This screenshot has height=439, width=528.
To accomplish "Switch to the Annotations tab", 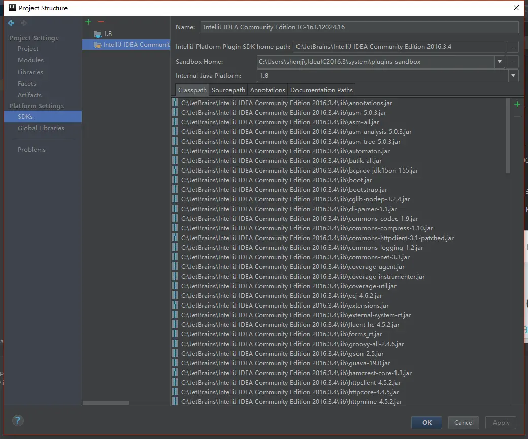I will (268, 90).
